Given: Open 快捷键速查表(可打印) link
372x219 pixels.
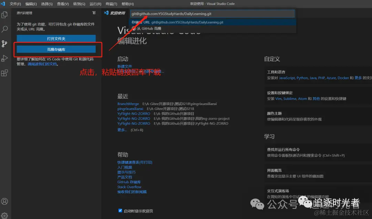Looking at the screenshot, I should [x=135, y=162].
